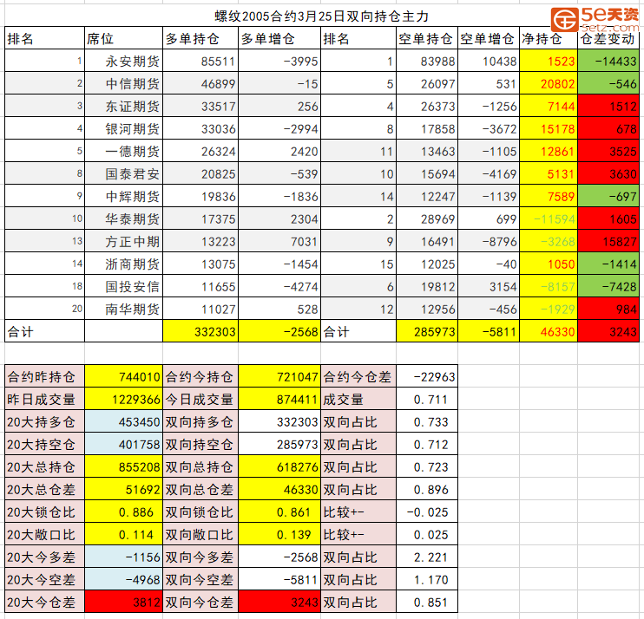Select the 20大锁仓比 value 0.886
Viewport: 644px width, 619px height.
coord(122,512)
